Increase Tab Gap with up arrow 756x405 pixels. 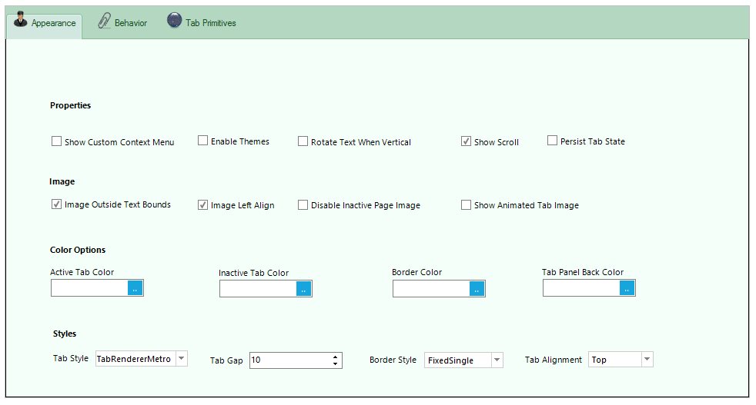336,357
